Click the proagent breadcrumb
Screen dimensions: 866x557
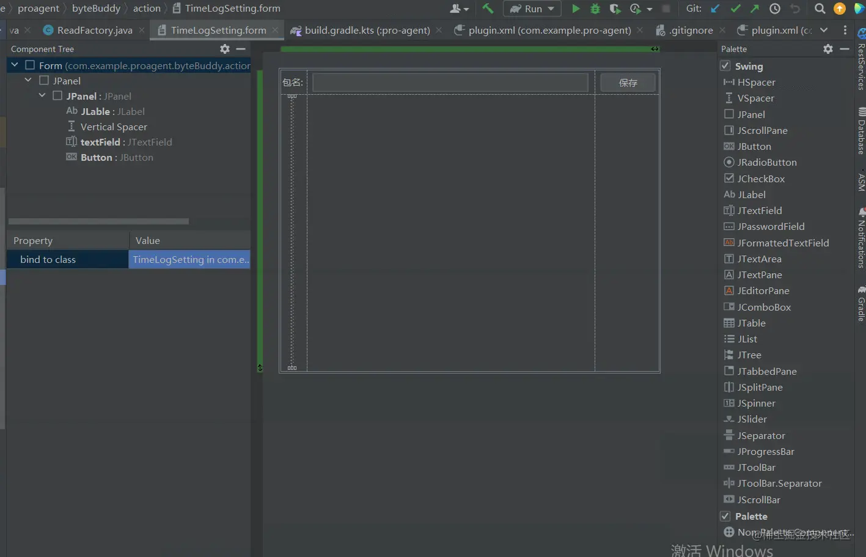[39, 9]
